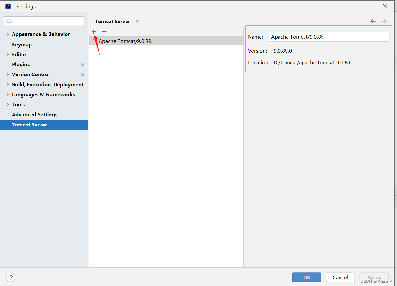Screen dimensions: 397x286
Task: Confirm settings with the OK button
Action: (306, 277)
